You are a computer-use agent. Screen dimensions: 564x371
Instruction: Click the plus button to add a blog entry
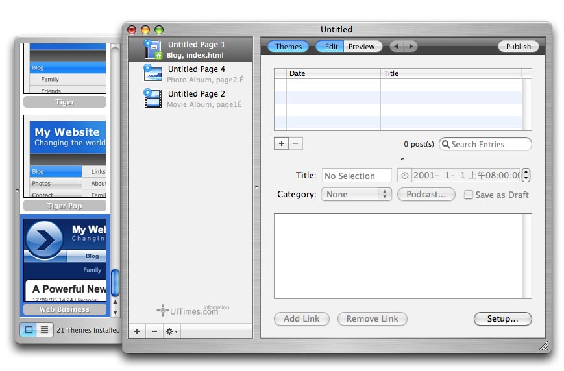point(281,143)
